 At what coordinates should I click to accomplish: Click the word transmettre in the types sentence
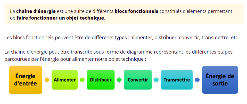[215, 38]
